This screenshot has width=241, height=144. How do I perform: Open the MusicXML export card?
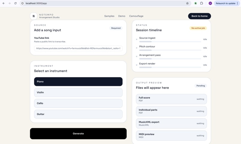click(171, 123)
